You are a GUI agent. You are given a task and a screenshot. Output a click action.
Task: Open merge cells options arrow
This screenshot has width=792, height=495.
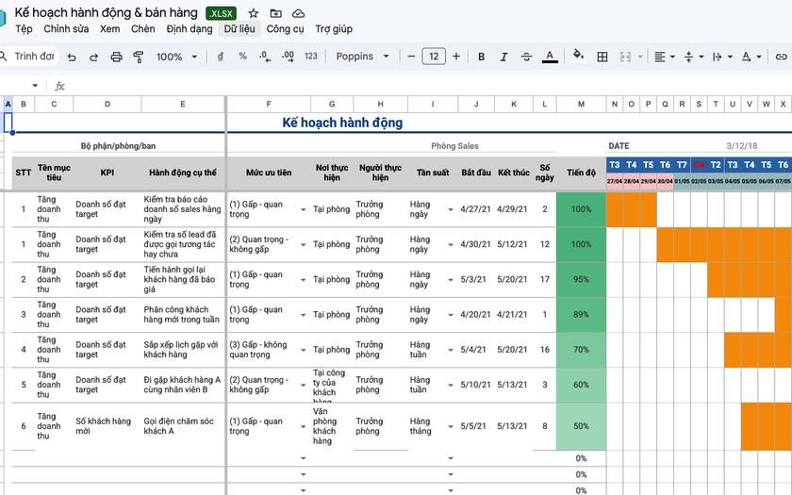point(640,57)
